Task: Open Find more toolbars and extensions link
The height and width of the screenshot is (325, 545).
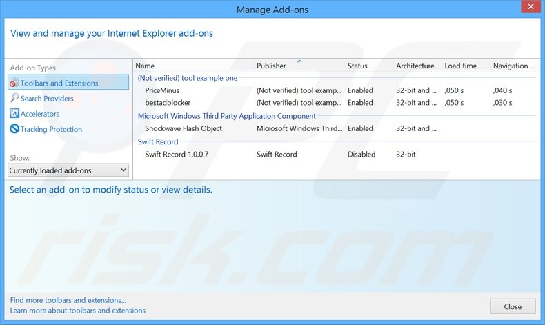Action: (x=68, y=300)
